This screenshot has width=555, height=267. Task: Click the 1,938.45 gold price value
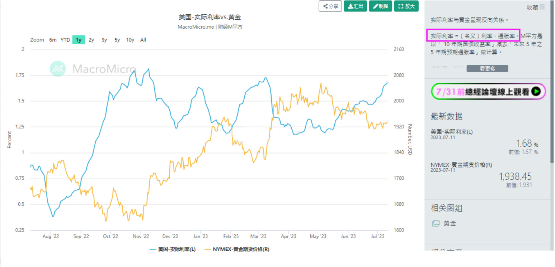tap(515, 176)
